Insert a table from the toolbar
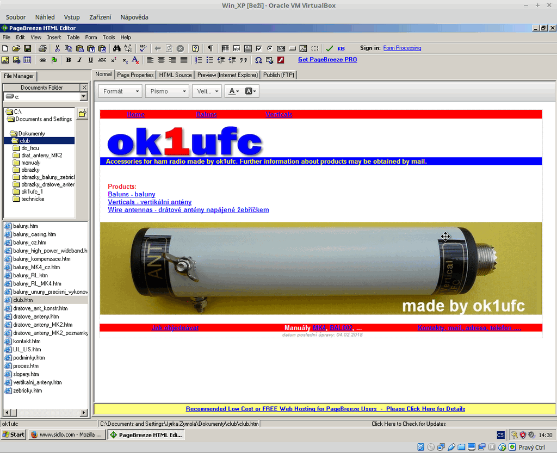This screenshot has height=453, width=557. click(x=27, y=60)
